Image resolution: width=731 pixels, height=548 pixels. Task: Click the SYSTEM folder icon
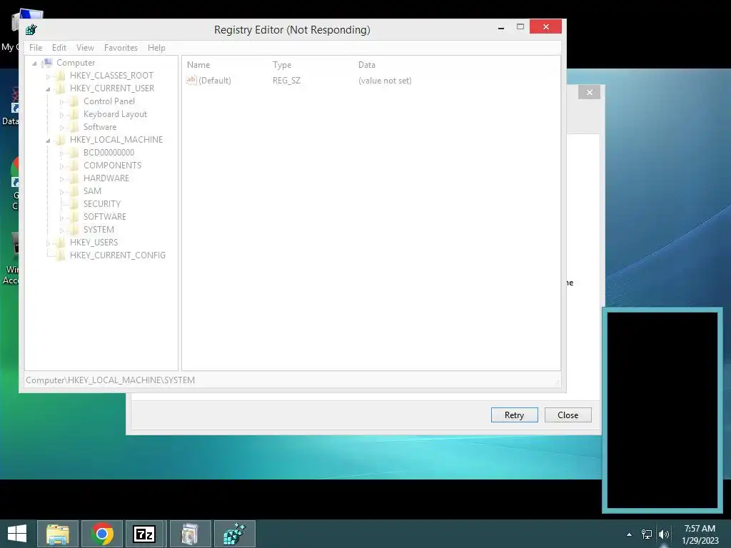tap(74, 230)
